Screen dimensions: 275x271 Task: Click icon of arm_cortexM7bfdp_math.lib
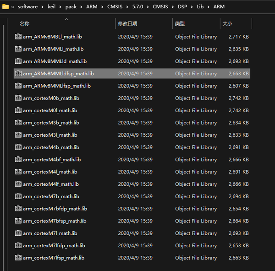(18, 209)
